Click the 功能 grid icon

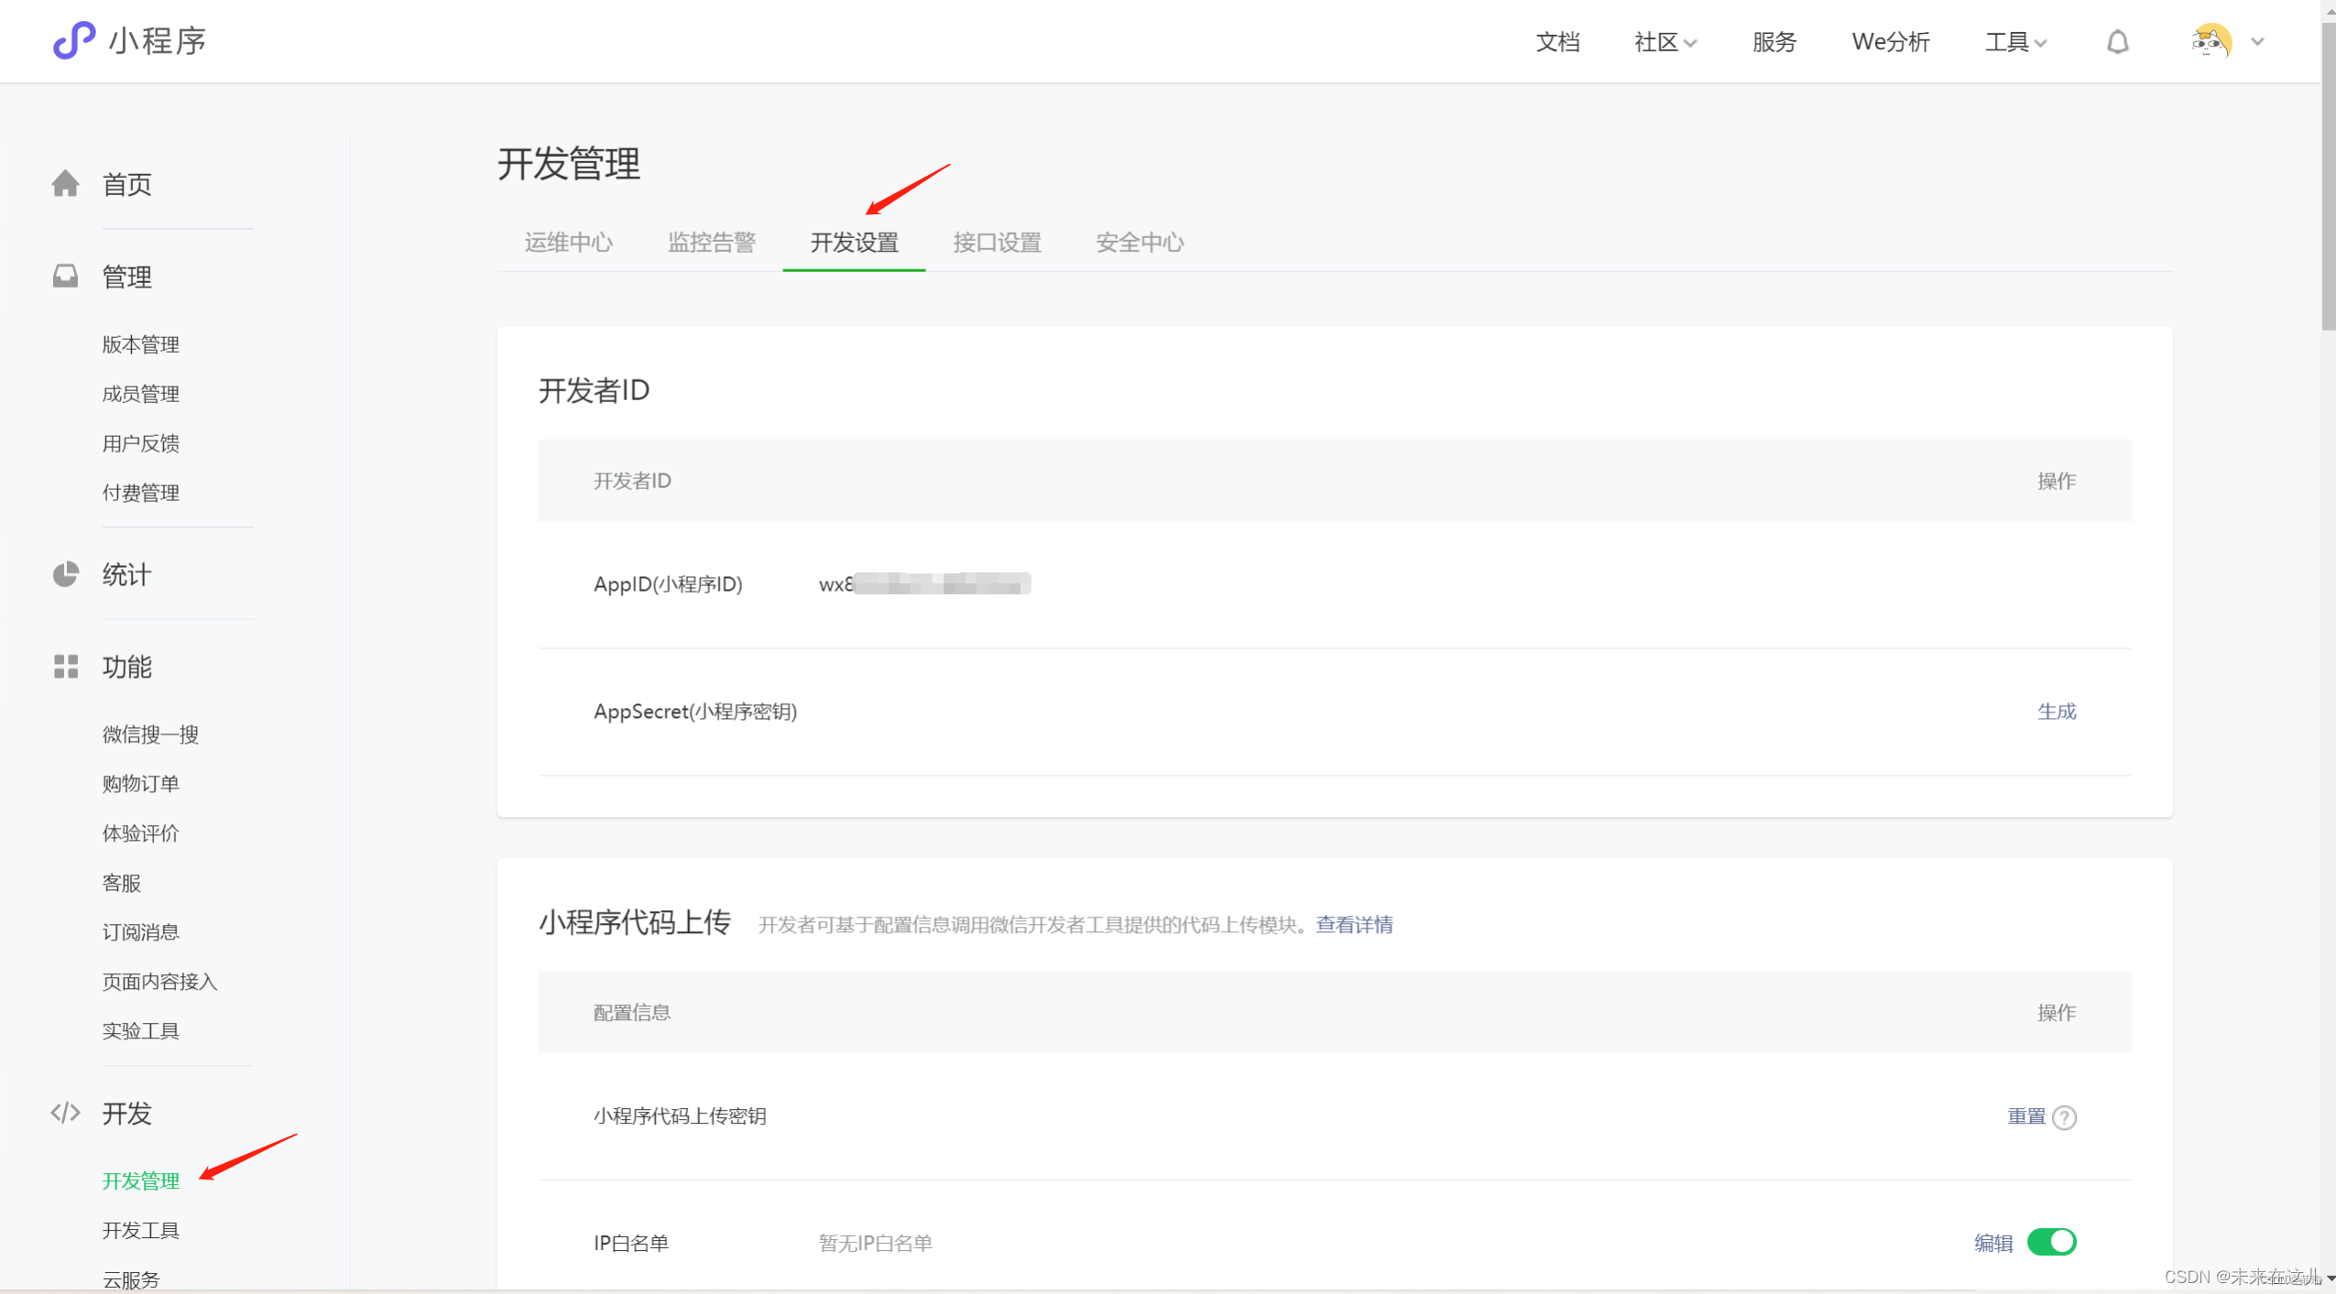tap(65, 667)
